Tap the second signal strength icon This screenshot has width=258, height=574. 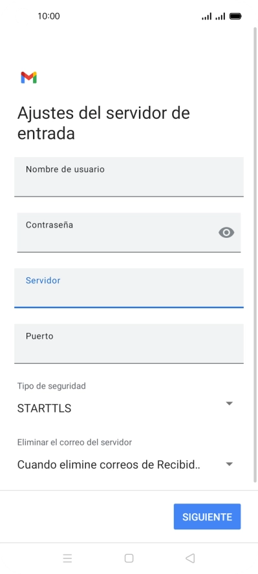click(x=220, y=16)
